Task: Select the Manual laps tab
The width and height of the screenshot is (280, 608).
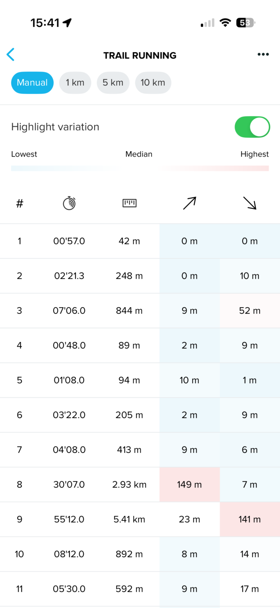Action: point(32,83)
